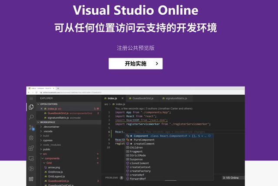Screen dimensions: 278x186
Task: Close the browser tab
Action: (x=53, y=88)
